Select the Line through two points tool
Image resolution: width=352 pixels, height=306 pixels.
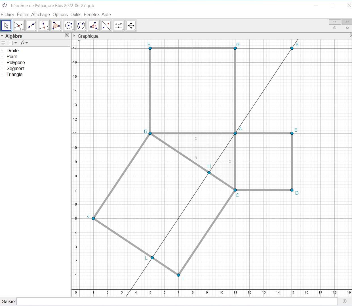point(31,26)
